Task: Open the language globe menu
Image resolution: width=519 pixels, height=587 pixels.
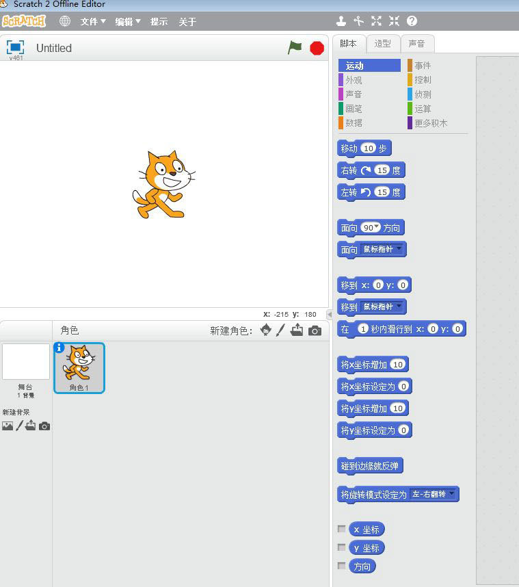Action: pyautogui.click(x=65, y=21)
